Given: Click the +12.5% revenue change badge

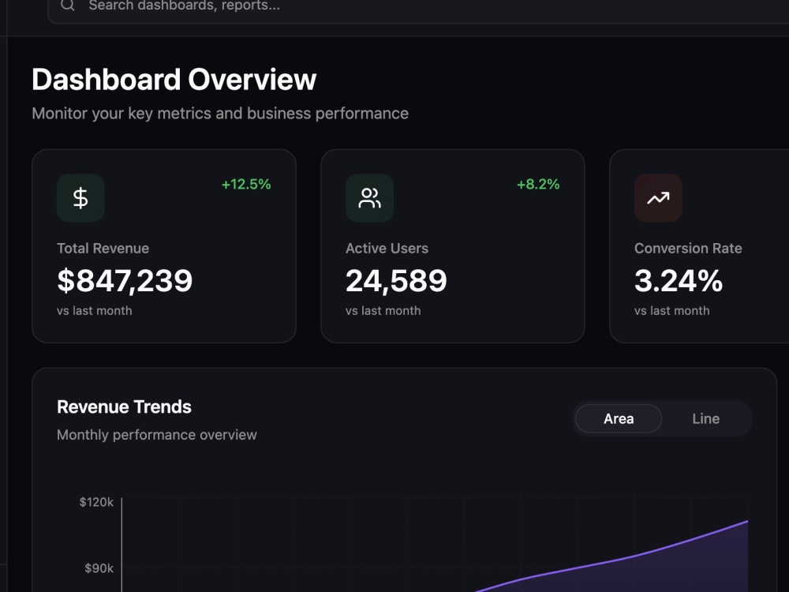Looking at the screenshot, I should point(246,184).
